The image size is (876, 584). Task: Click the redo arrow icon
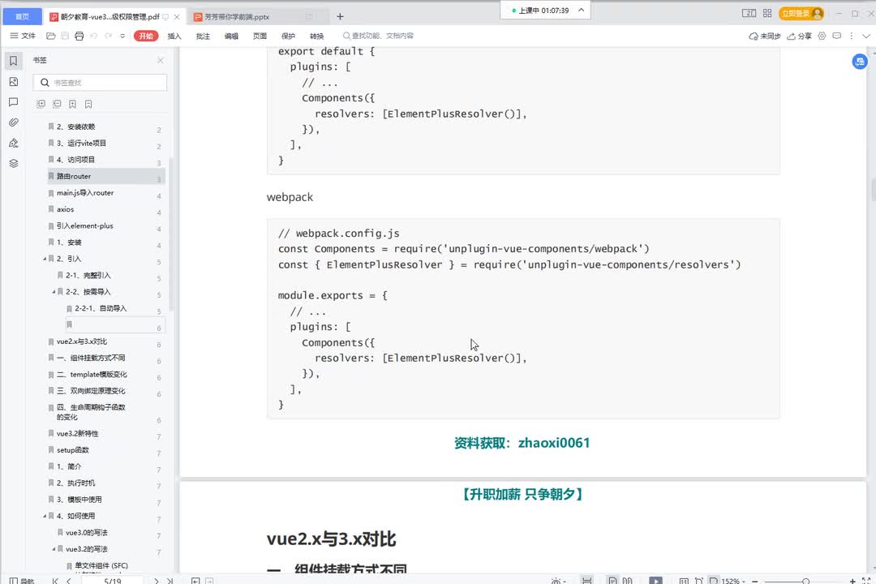coord(108,36)
